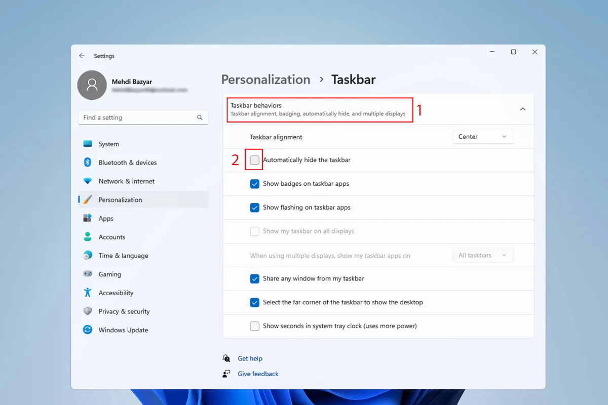The height and width of the screenshot is (405, 608).
Task: Click the Windows Update sync icon
Action: 88,330
